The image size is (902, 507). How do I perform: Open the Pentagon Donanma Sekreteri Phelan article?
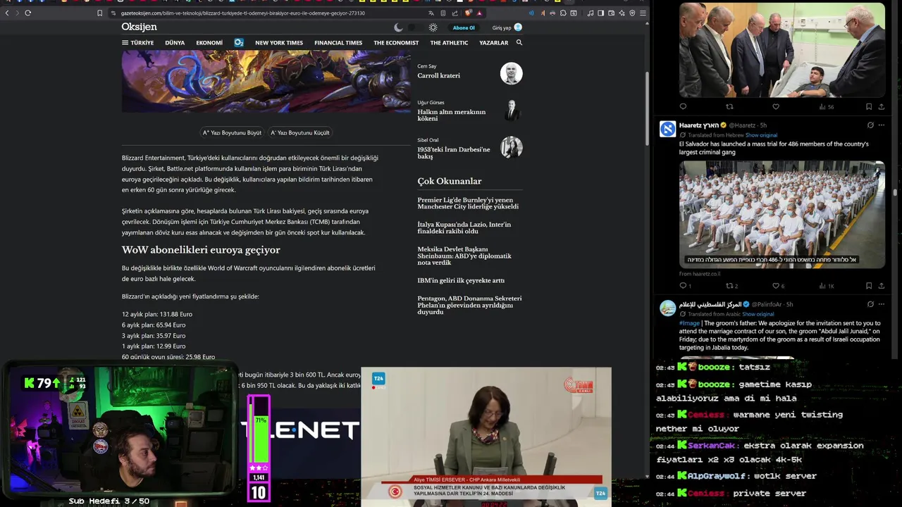[469, 305]
